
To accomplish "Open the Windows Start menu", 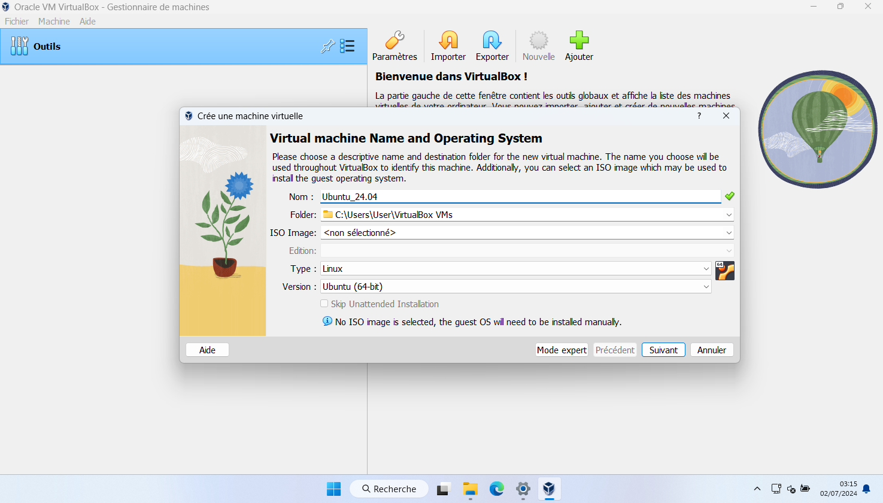I will click(333, 489).
